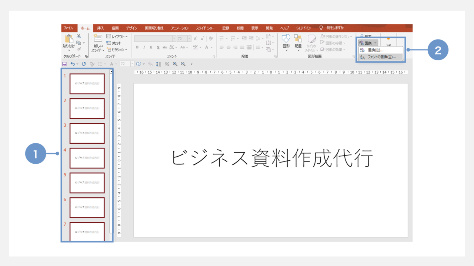The image size is (474, 266).
Task: Open the Shape Effects (図形の効果) dropdown
Action: click(x=333, y=50)
